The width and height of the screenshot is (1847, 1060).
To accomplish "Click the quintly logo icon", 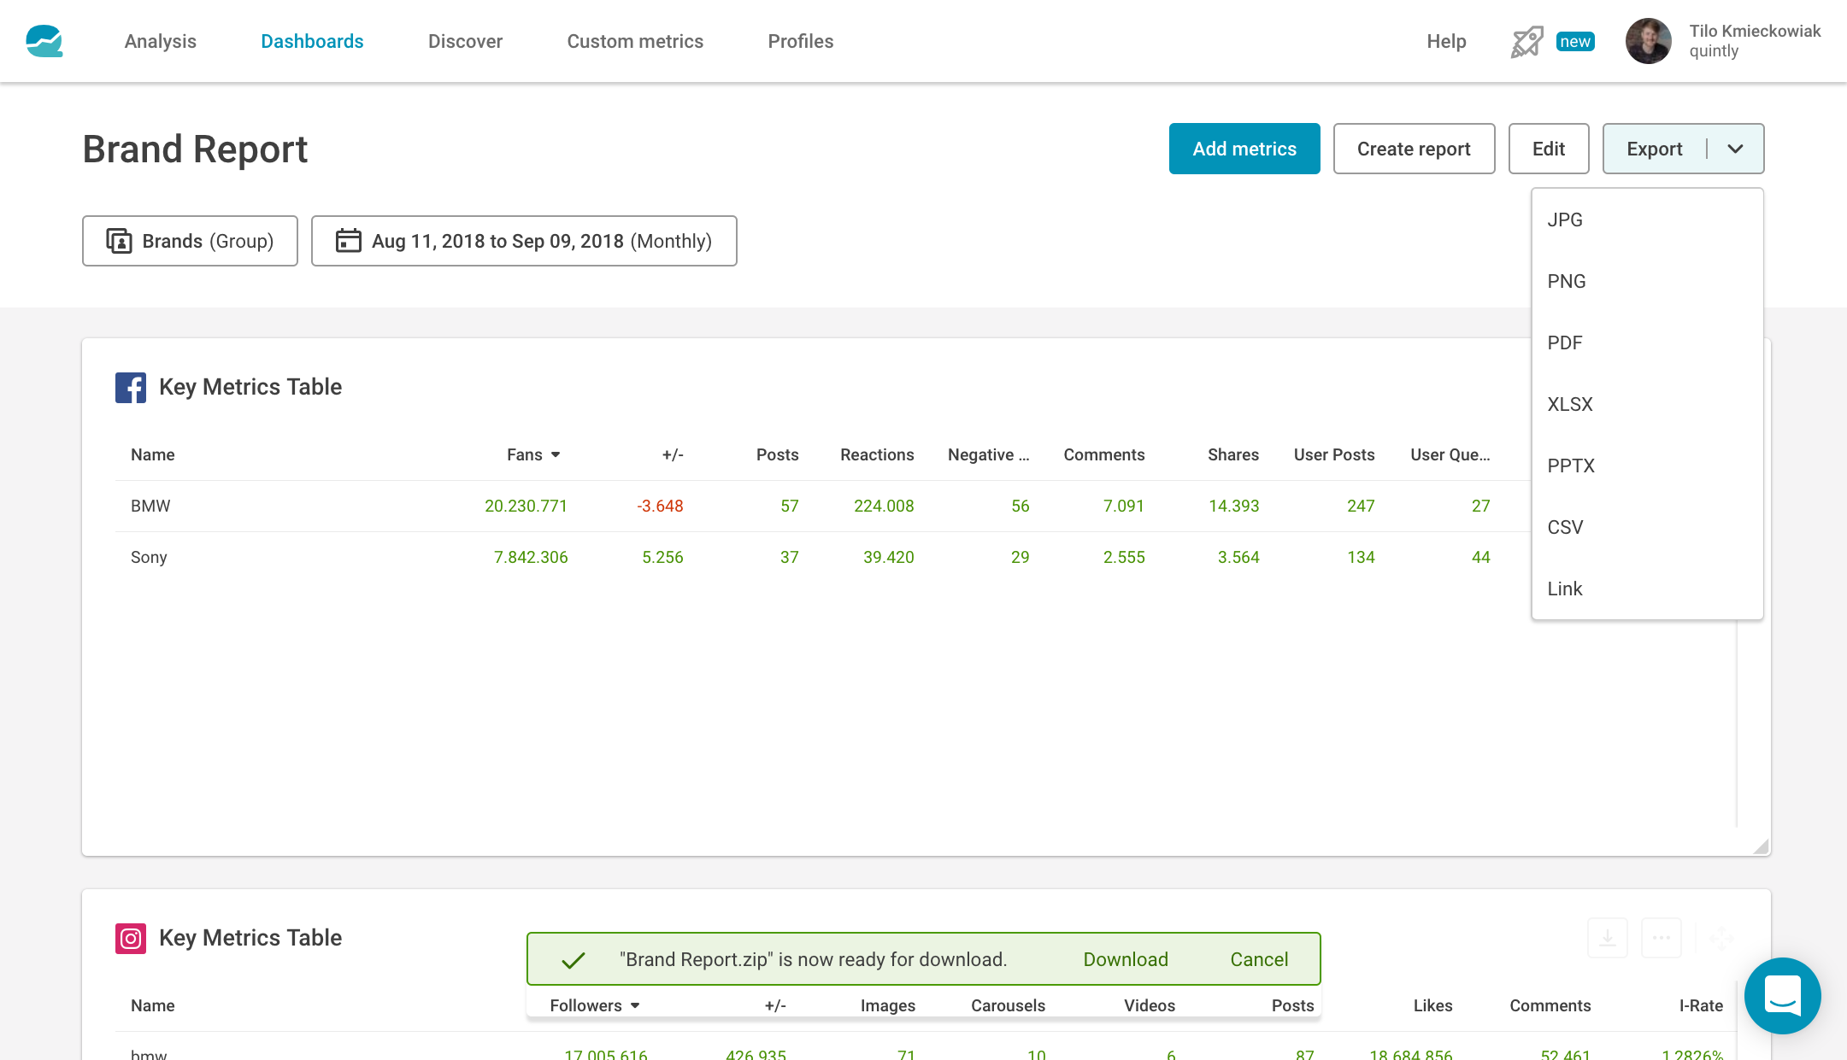I will click(x=44, y=41).
